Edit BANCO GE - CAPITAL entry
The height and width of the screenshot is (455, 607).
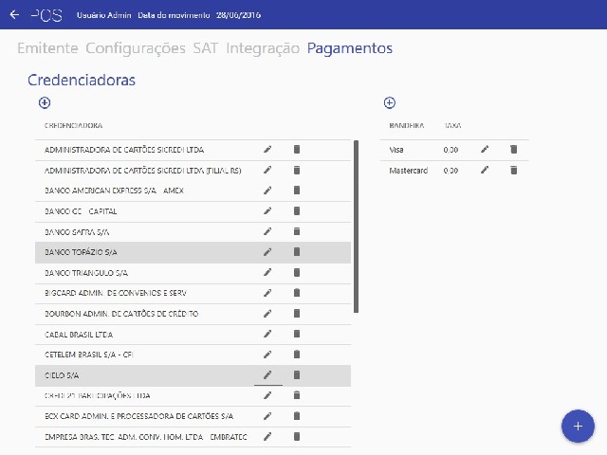(x=267, y=210)
